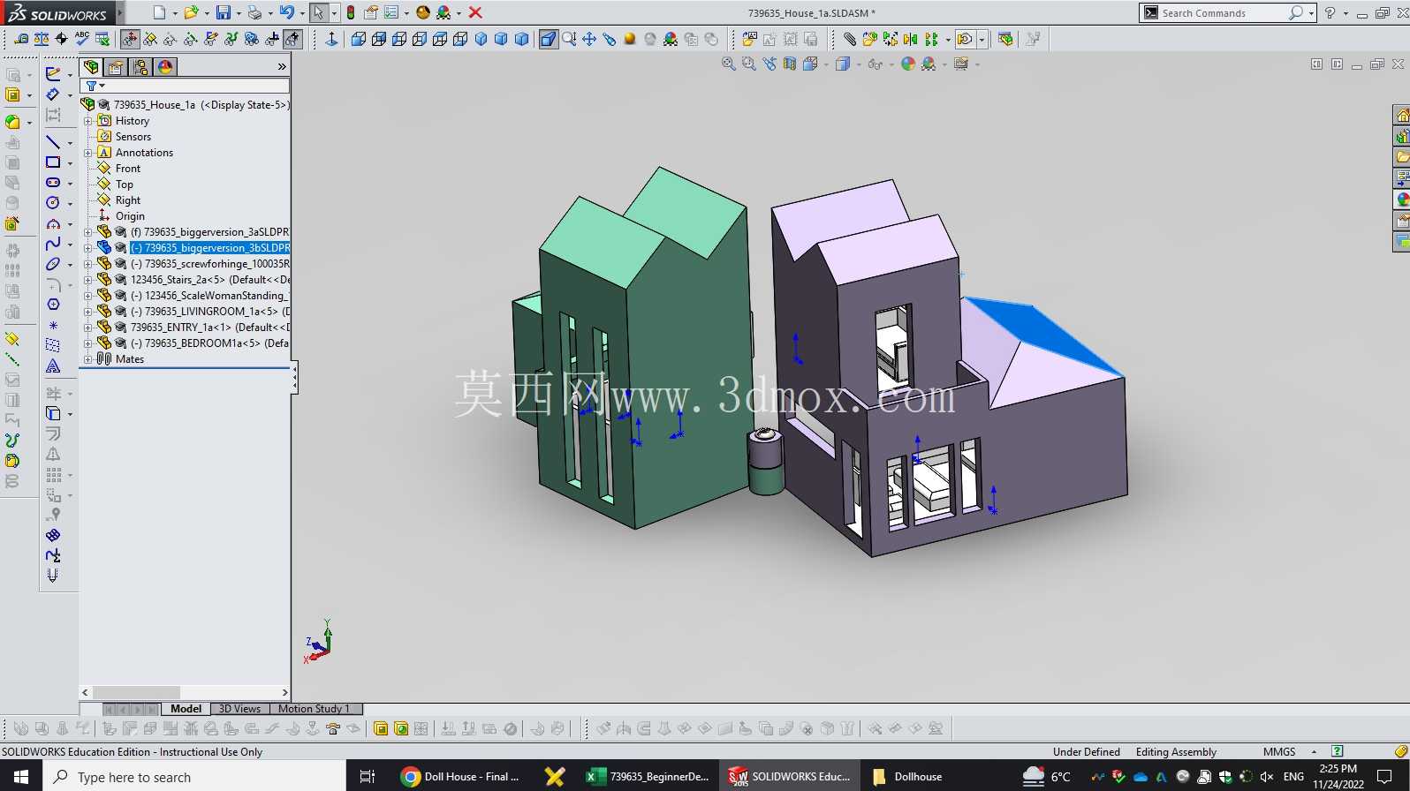Click the Print icon
1410x791 pixels.
(x=254, y=12)
